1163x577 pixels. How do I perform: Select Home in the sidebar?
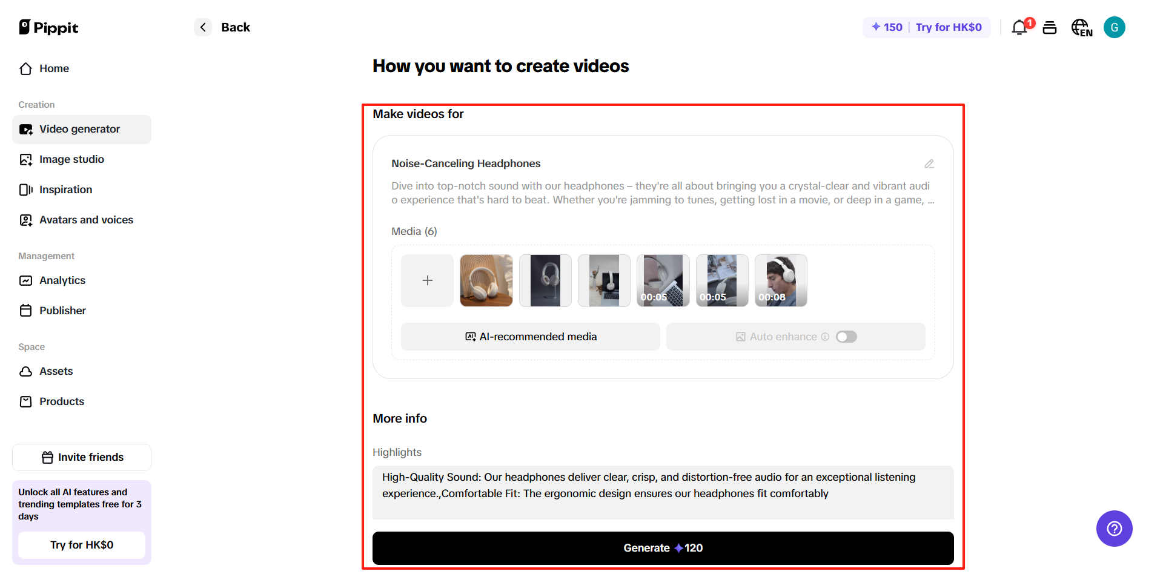coord(54,68)
